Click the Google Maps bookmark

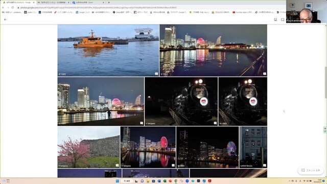click(x=122, y=12)
